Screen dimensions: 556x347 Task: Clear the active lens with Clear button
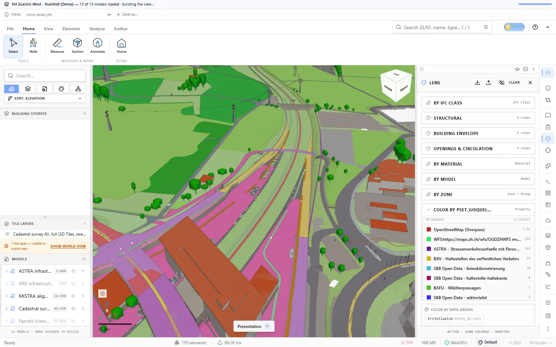pos(514,83)
